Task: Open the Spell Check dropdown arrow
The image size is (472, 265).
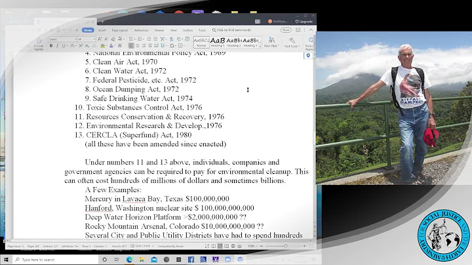Action: (x=153, y=246)
